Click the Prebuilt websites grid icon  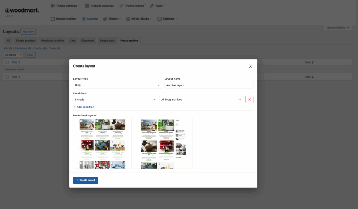pyautogui.click(x=87, y=6)
